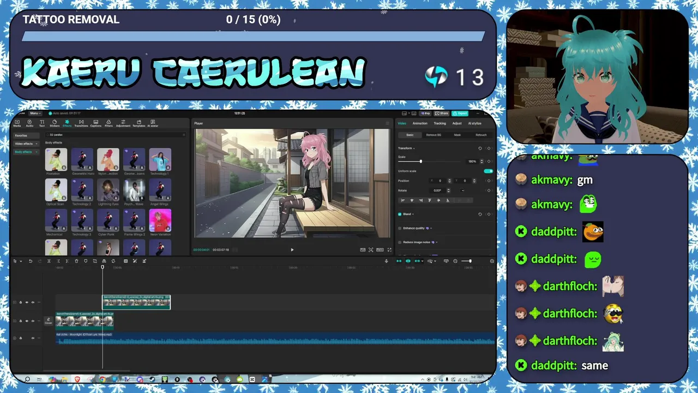
Task: Open the Remove BG sub-tab
Action: pos(434,135)
